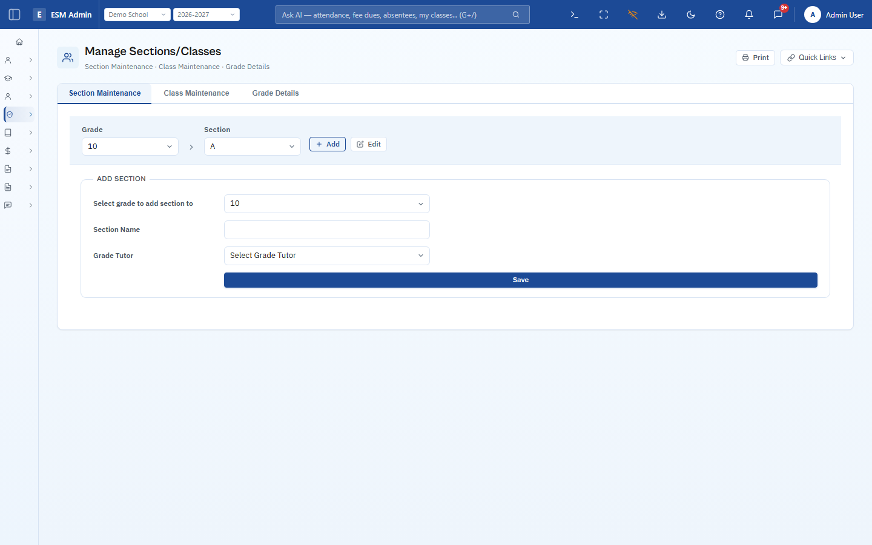
Task: Click the orange offline wifi icon
Action: [633, 15]
